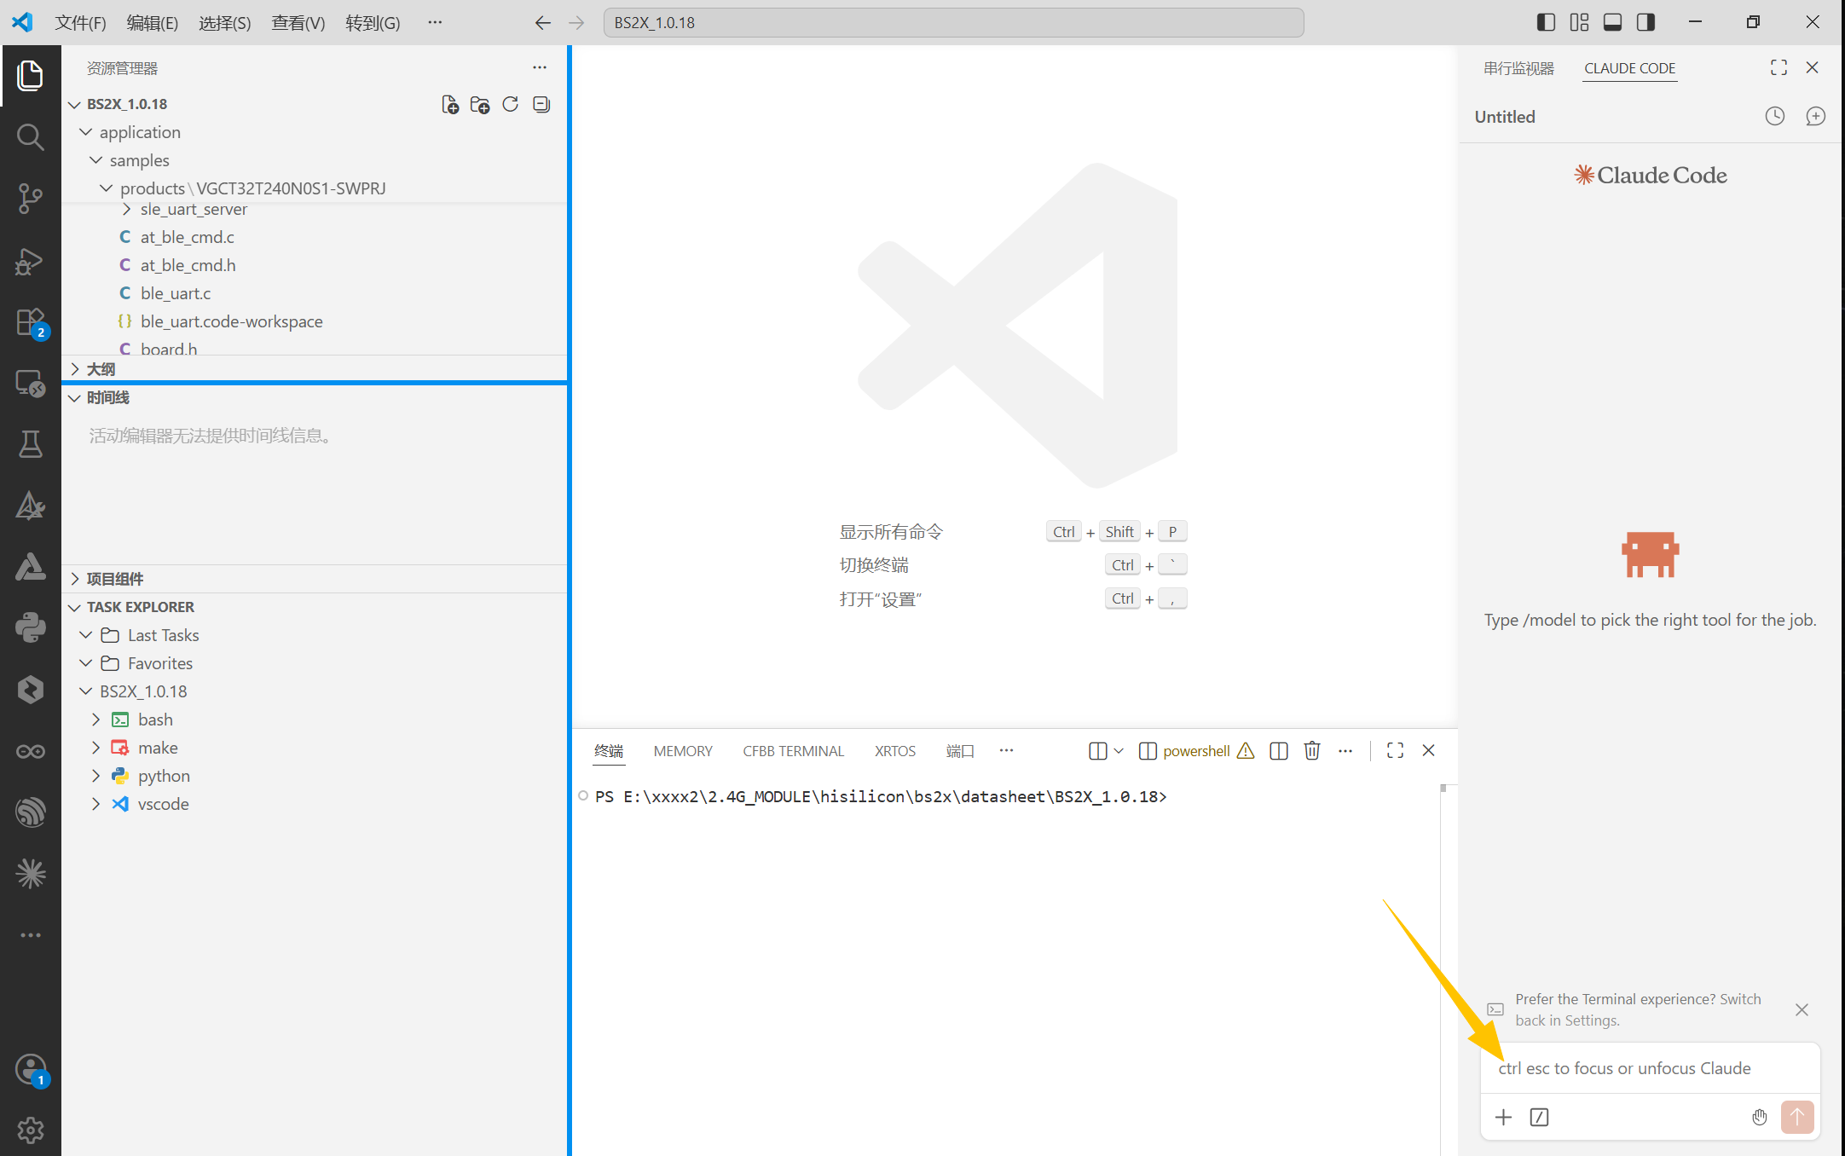Expand the sle_uart_server folder
The image size is (1845, 1156).
[126, 209]
